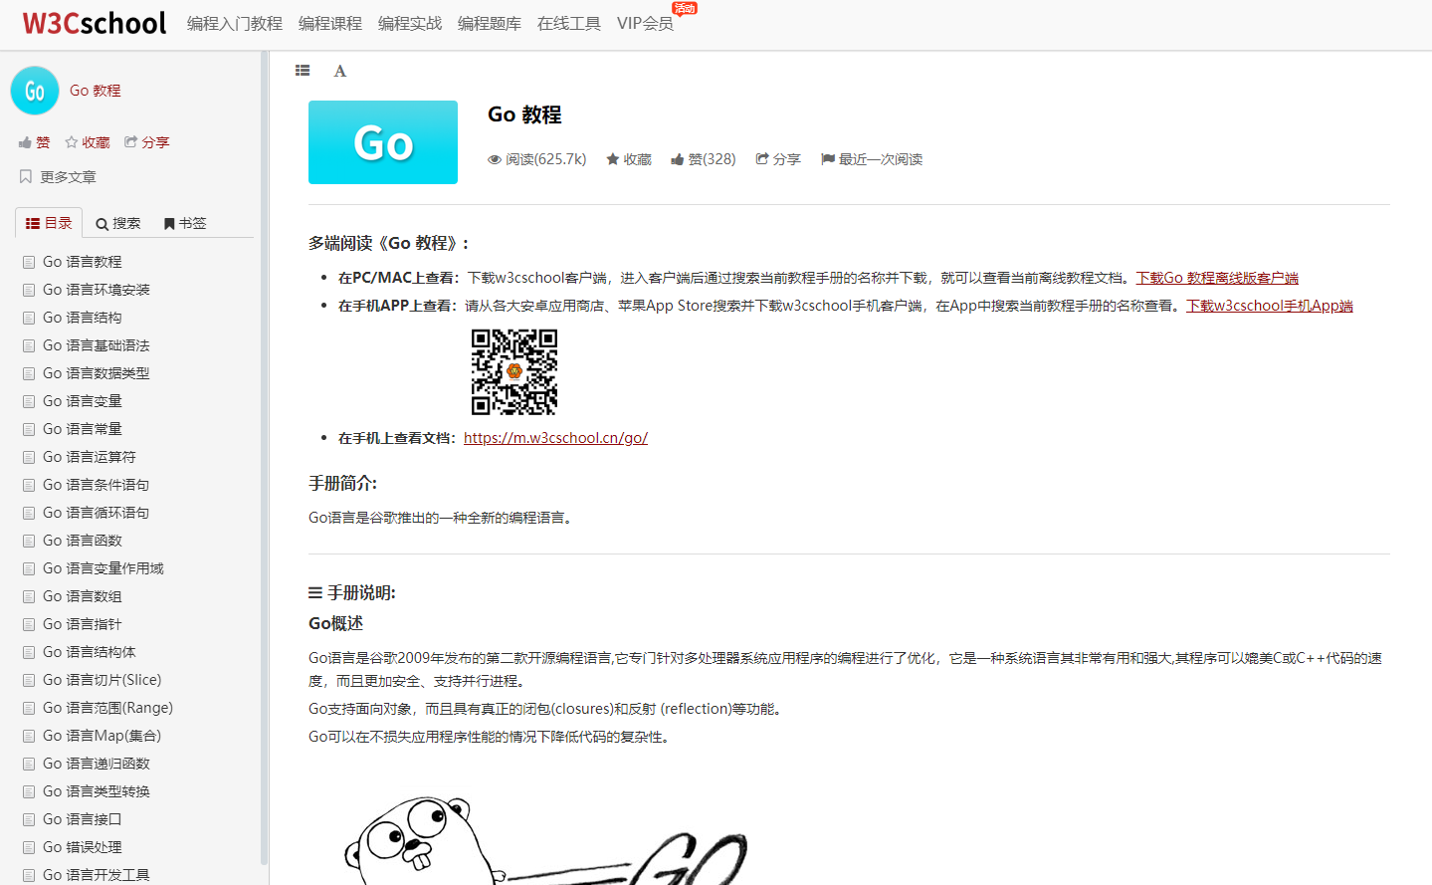
Task: Click the Go 教程 page heading
Action: pyautogui.click(x=524, y=114)
